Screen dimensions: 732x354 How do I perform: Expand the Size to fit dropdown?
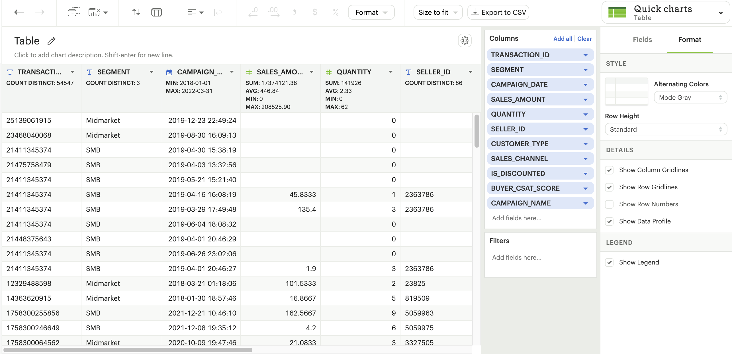438,12
